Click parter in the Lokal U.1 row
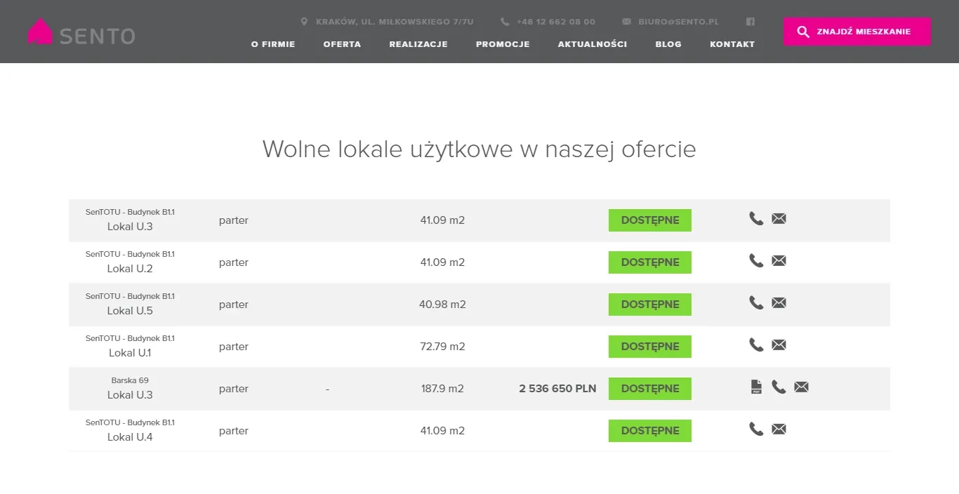This screenshot has height=494, width=959. 234,347
